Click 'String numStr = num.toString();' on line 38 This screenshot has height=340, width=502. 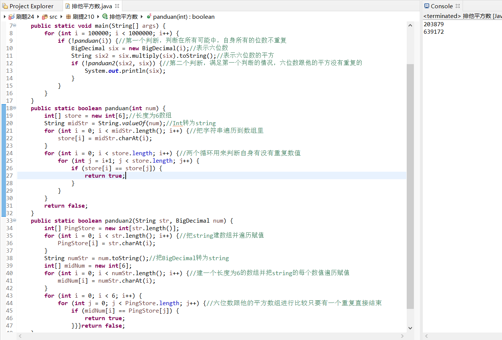click(96, 258)
